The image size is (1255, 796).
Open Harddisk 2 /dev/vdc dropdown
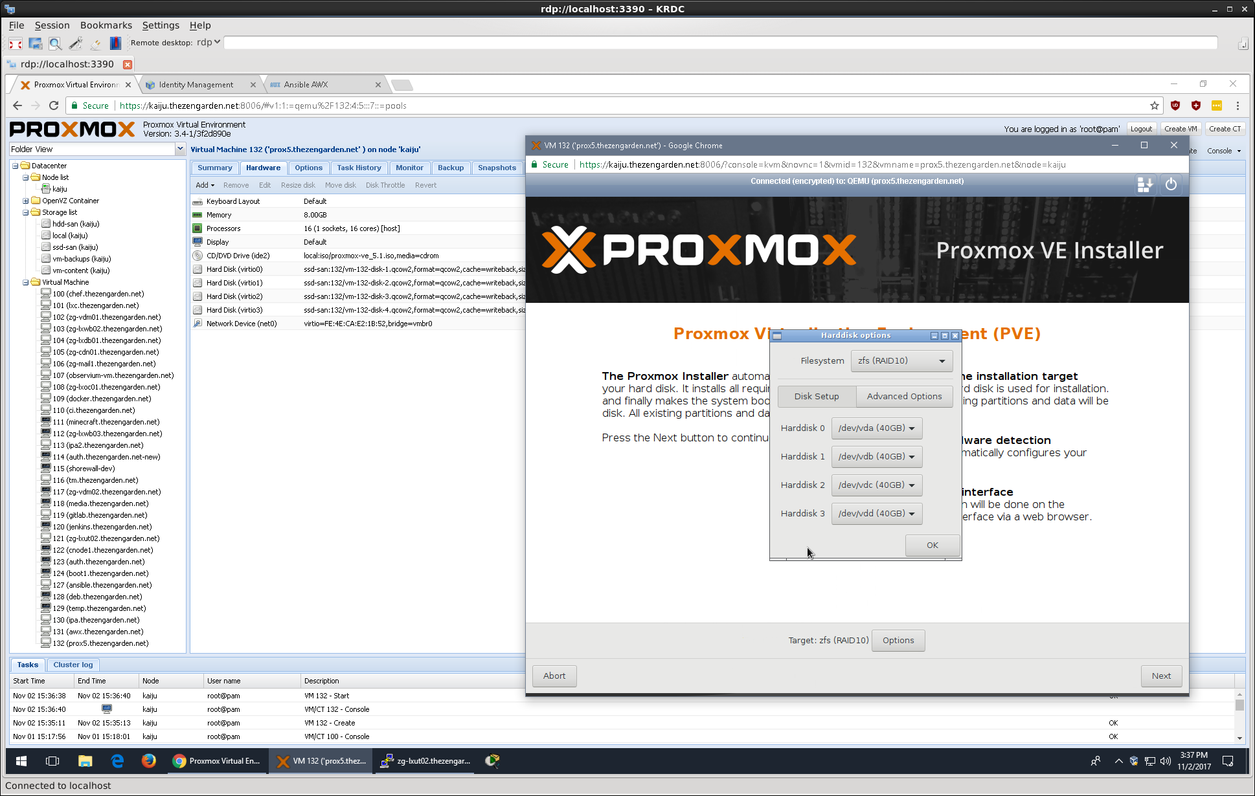point(877,485)
